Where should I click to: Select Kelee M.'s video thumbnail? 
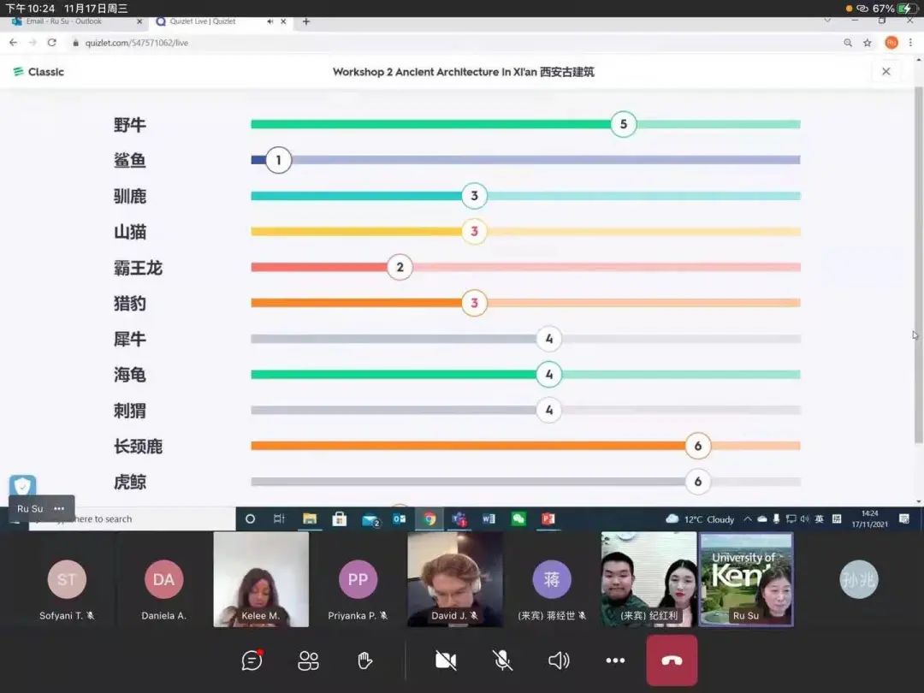[x=261, y=579]
